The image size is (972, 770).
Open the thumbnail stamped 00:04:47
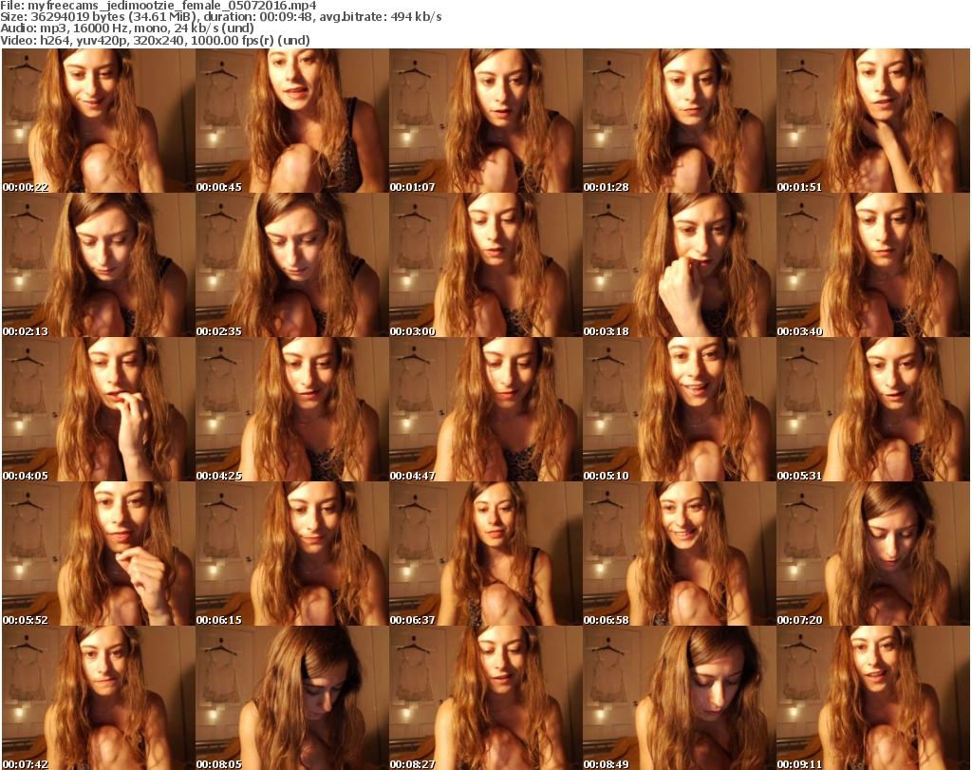coord(485,410)
